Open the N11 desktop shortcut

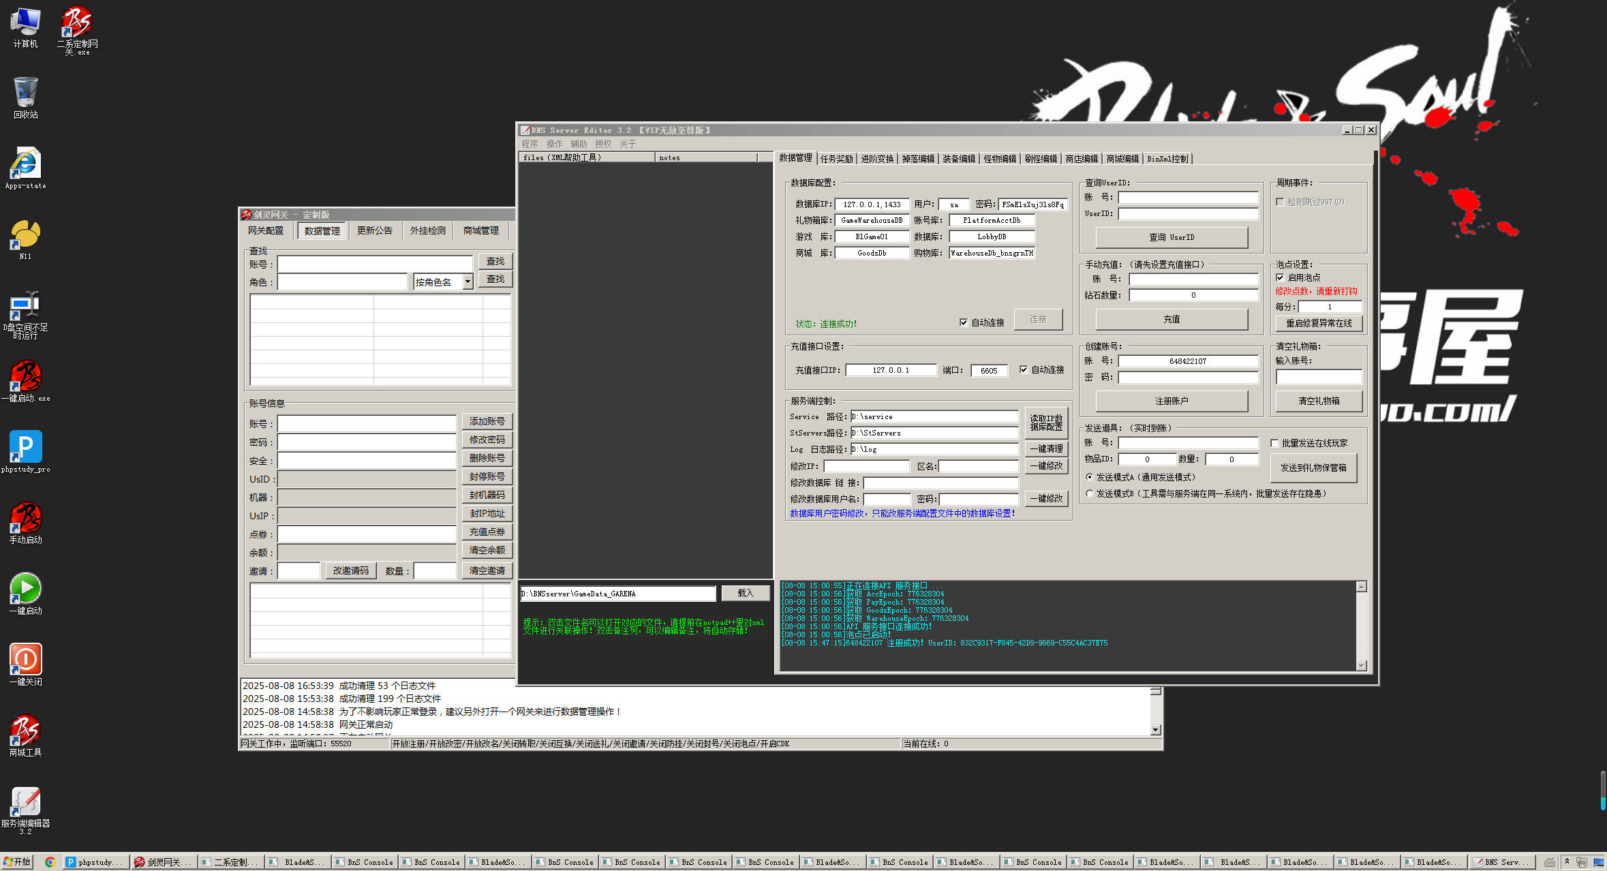point(25,239)
